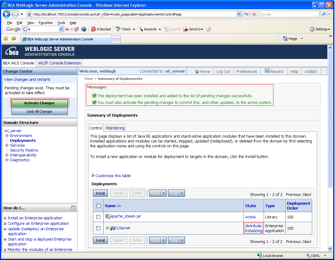This screenshot has height=260, width=335.
Task: Tick the CcServer row checkbox
Action: pyautogui.click(x=98, y=228)
